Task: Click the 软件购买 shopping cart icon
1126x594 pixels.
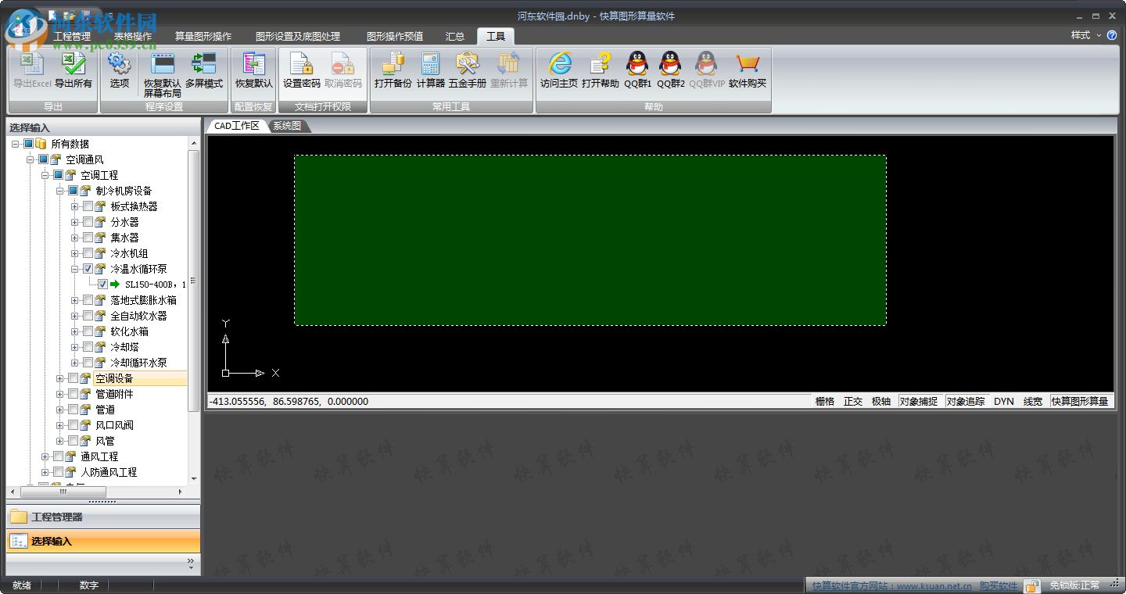Action: (x=748, y=64)
